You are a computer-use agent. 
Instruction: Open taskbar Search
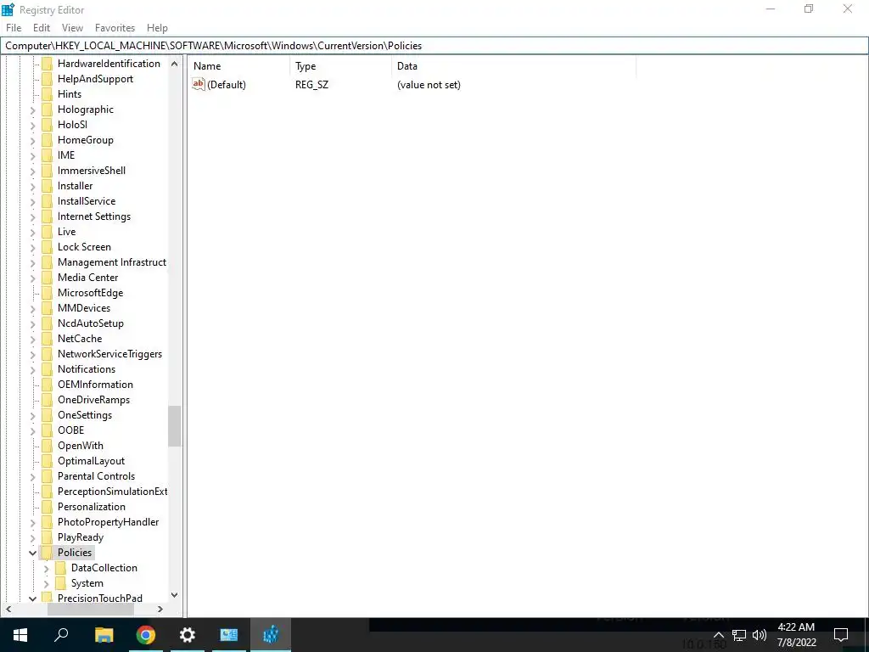[x=61, y=635]
